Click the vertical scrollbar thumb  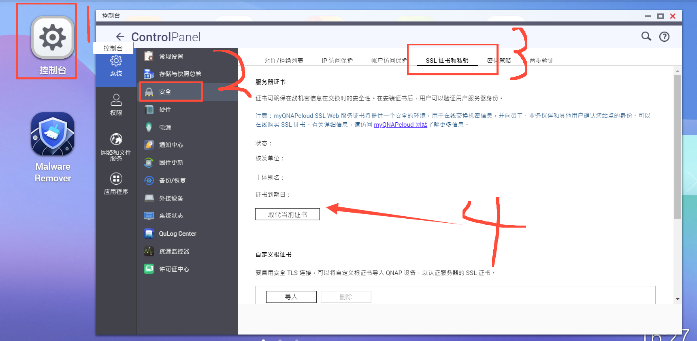click(x=678, y=147)
